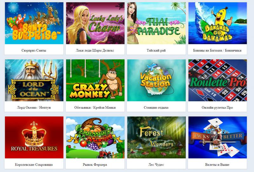Select the Farmer's Market game image
The height and width of the screenshot is (172, 254).
click(x=95, y=137)
